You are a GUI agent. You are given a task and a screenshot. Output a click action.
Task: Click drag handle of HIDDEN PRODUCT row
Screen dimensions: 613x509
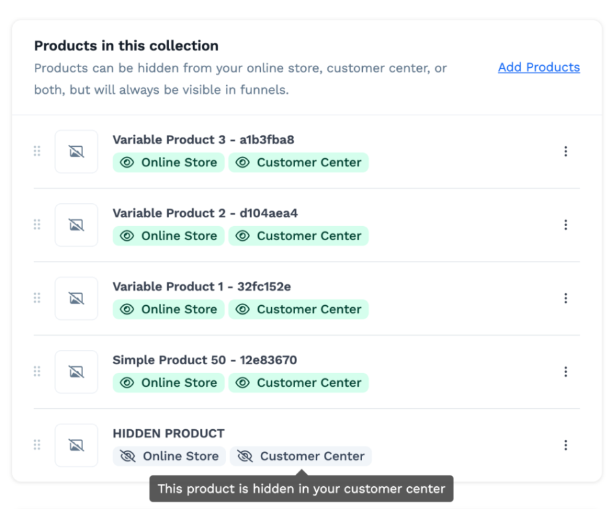pos(37,445)
